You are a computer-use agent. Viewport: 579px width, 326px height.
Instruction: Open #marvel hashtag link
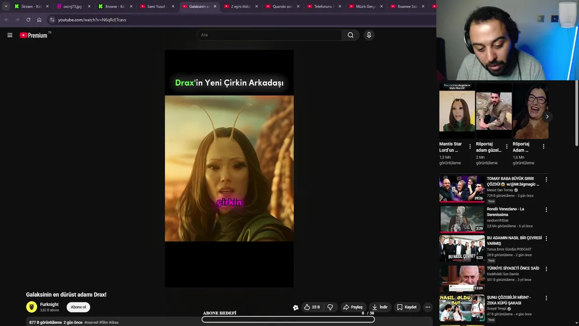[91, 322]
